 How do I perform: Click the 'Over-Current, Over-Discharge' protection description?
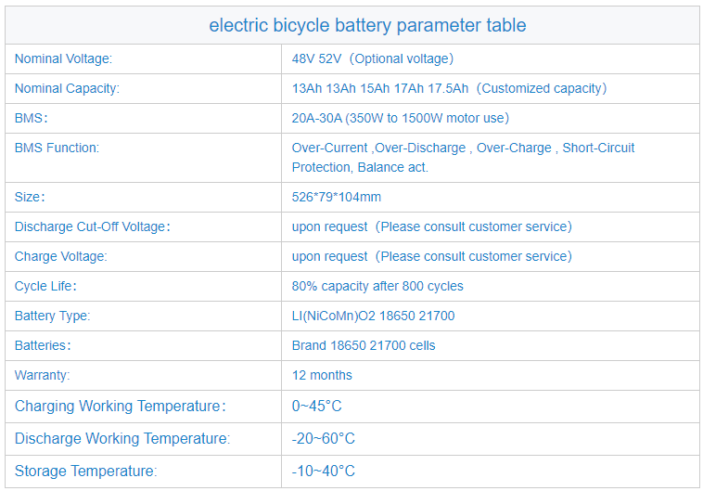tap(463, 158)
